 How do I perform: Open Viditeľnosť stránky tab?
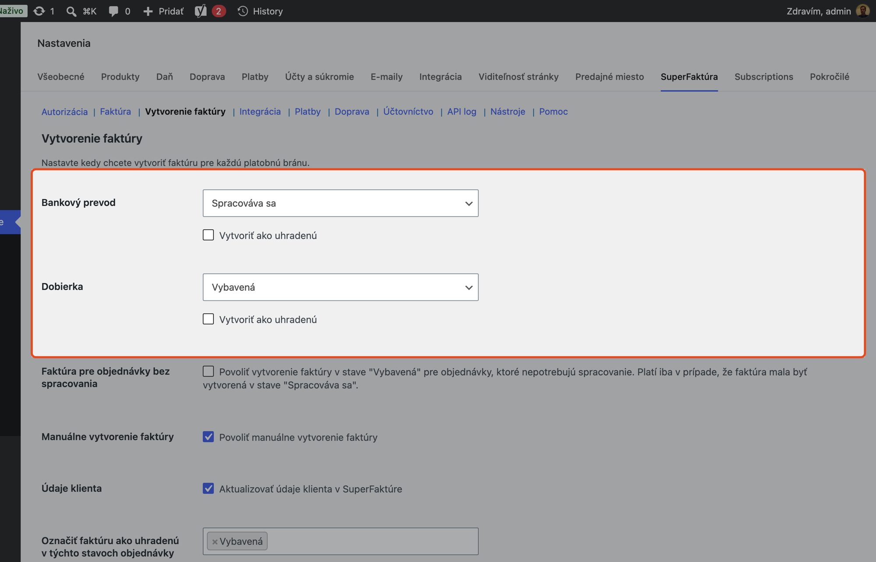click(x=518, y=77)
